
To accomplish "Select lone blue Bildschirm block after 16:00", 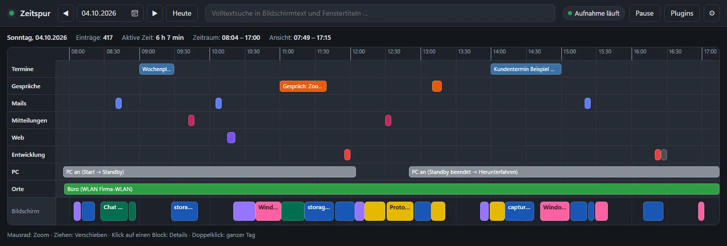I will 653,211.
